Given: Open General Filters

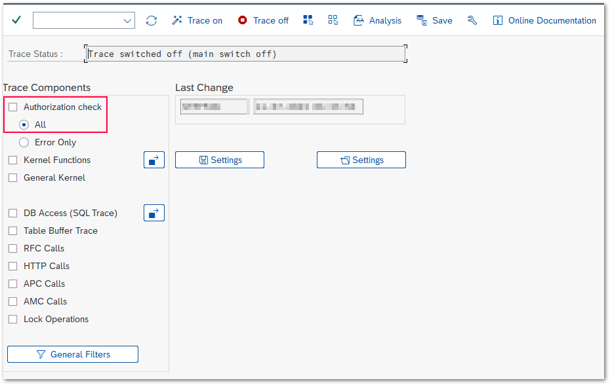Looking at the screenshot, I should click(73, 354).
